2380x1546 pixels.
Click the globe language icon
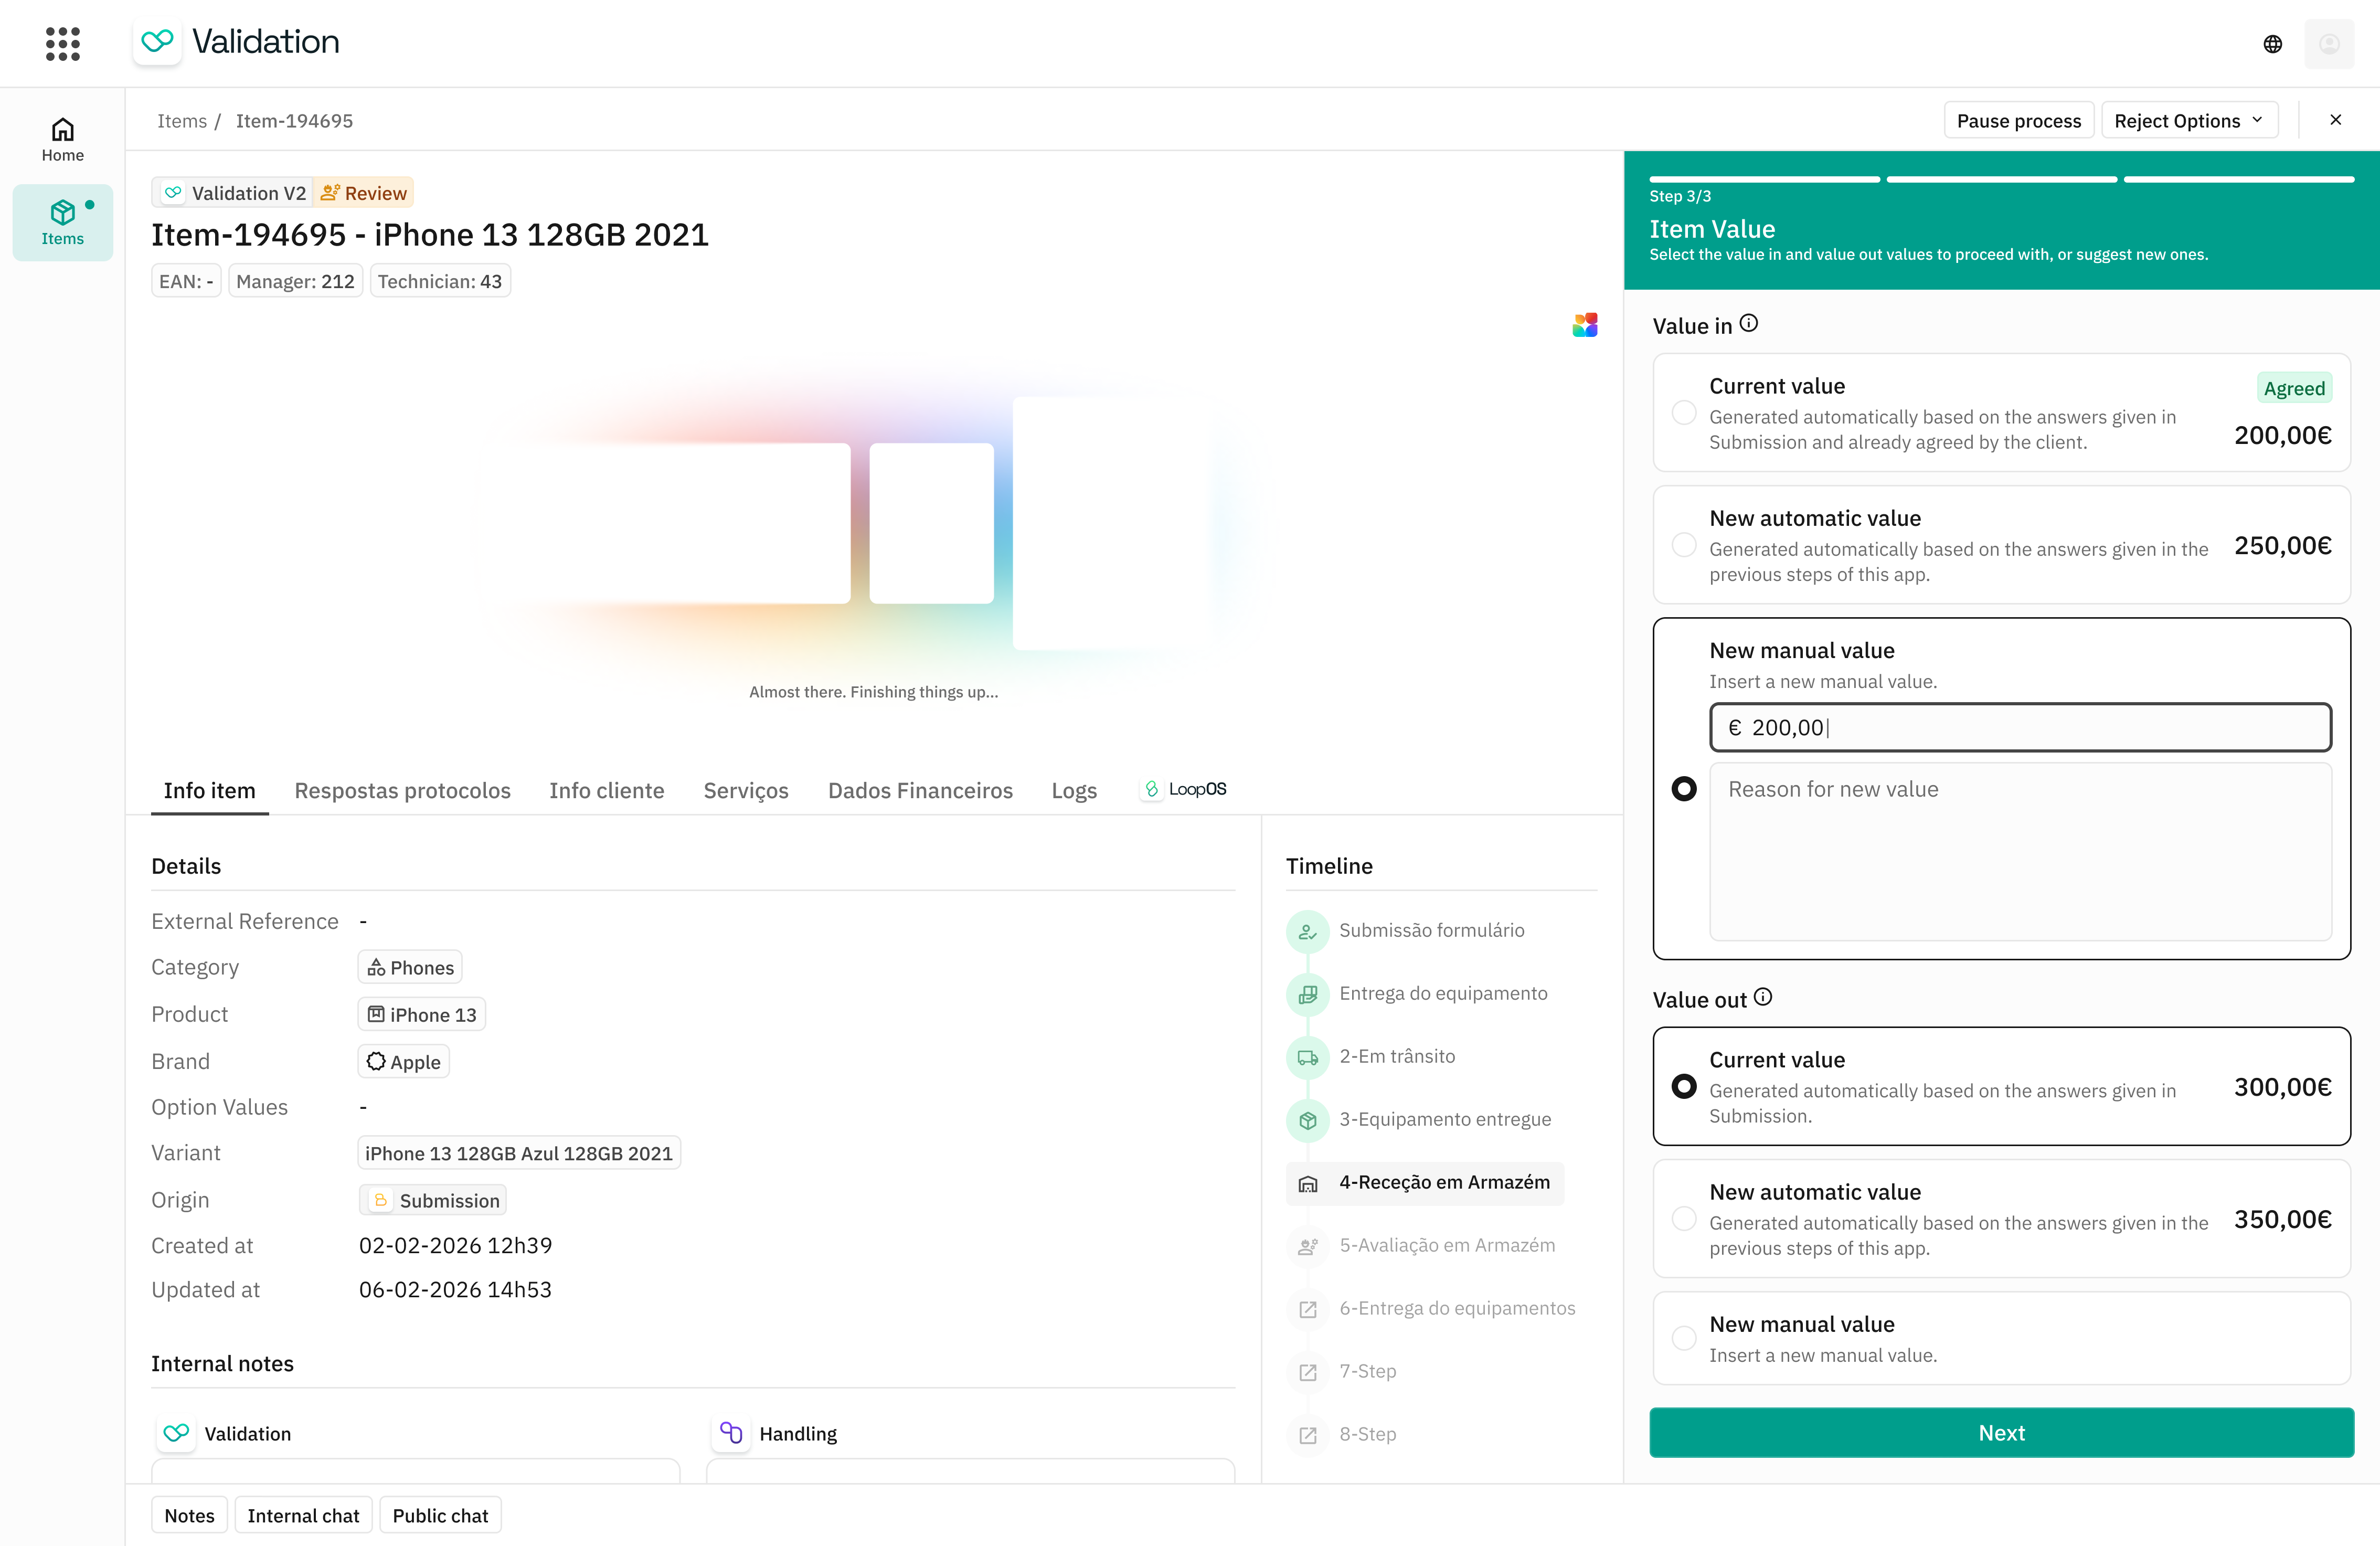tap(2272, 43)
